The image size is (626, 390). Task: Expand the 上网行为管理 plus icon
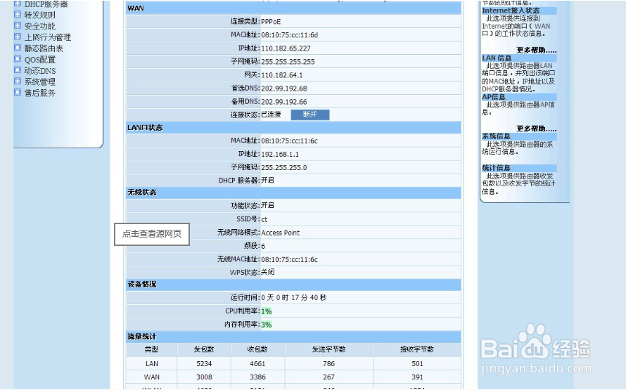17,37
